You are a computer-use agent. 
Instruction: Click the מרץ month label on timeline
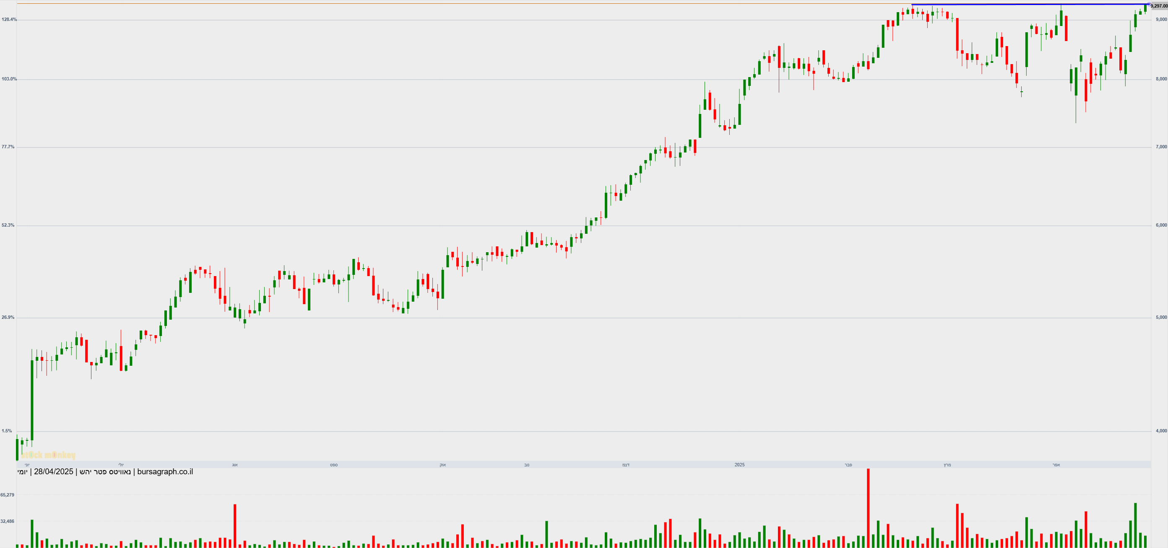947,465
